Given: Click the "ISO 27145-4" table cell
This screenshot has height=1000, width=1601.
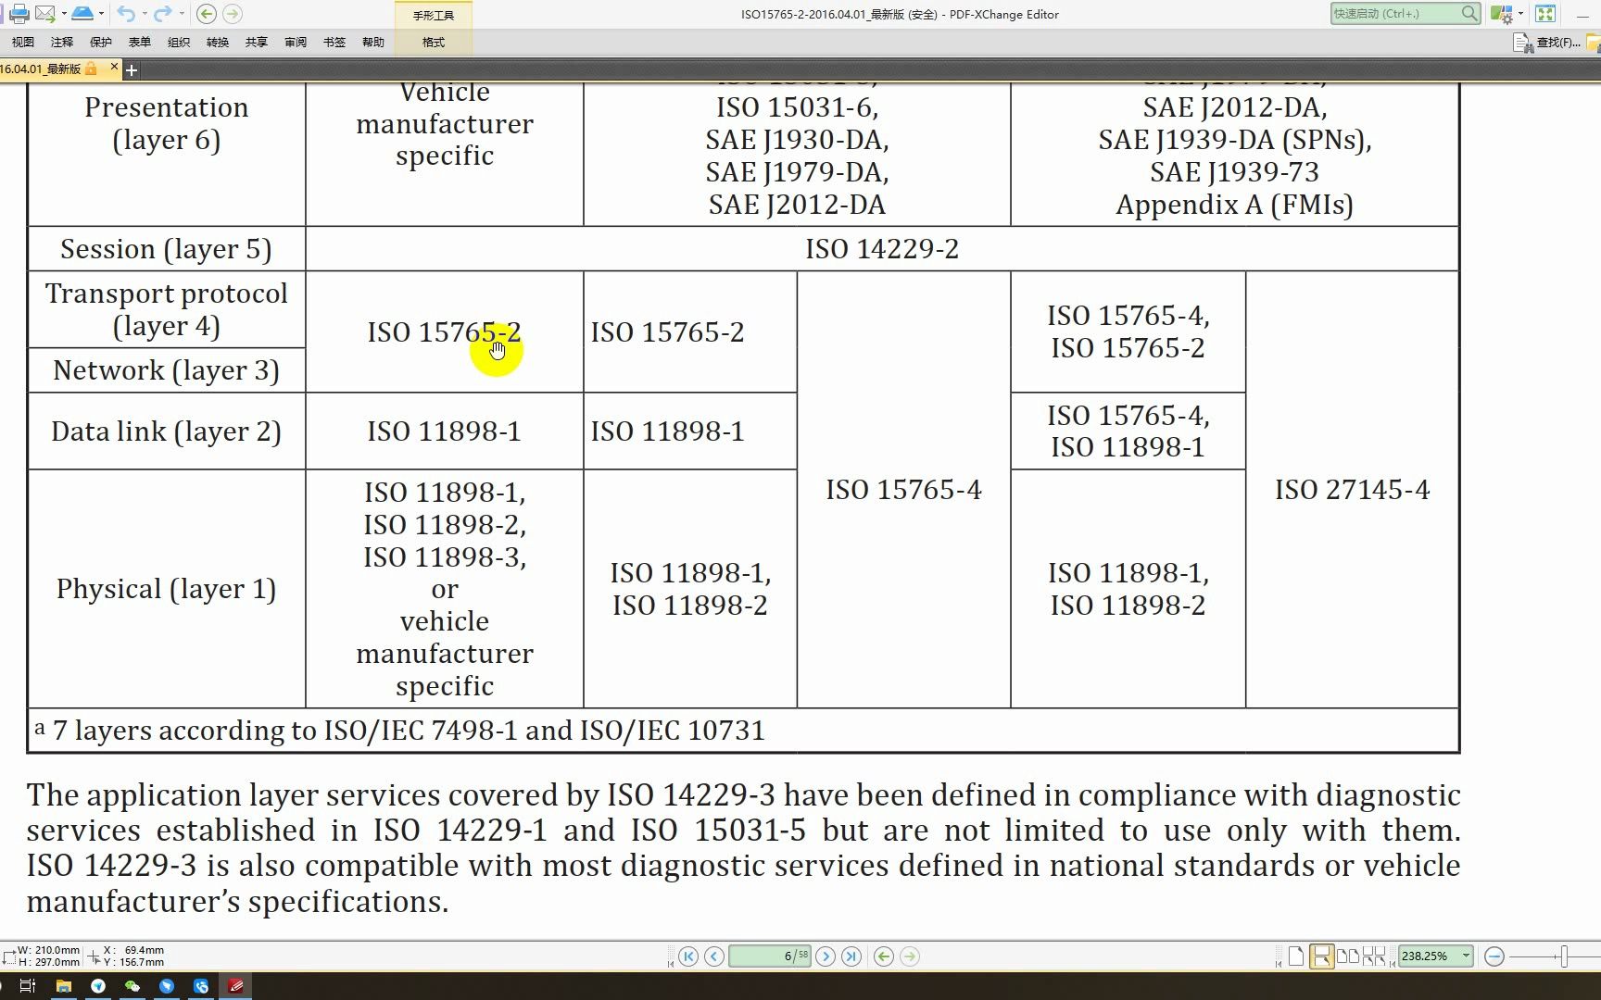Looking at the screenshot, I should (x=1352, y=489).
